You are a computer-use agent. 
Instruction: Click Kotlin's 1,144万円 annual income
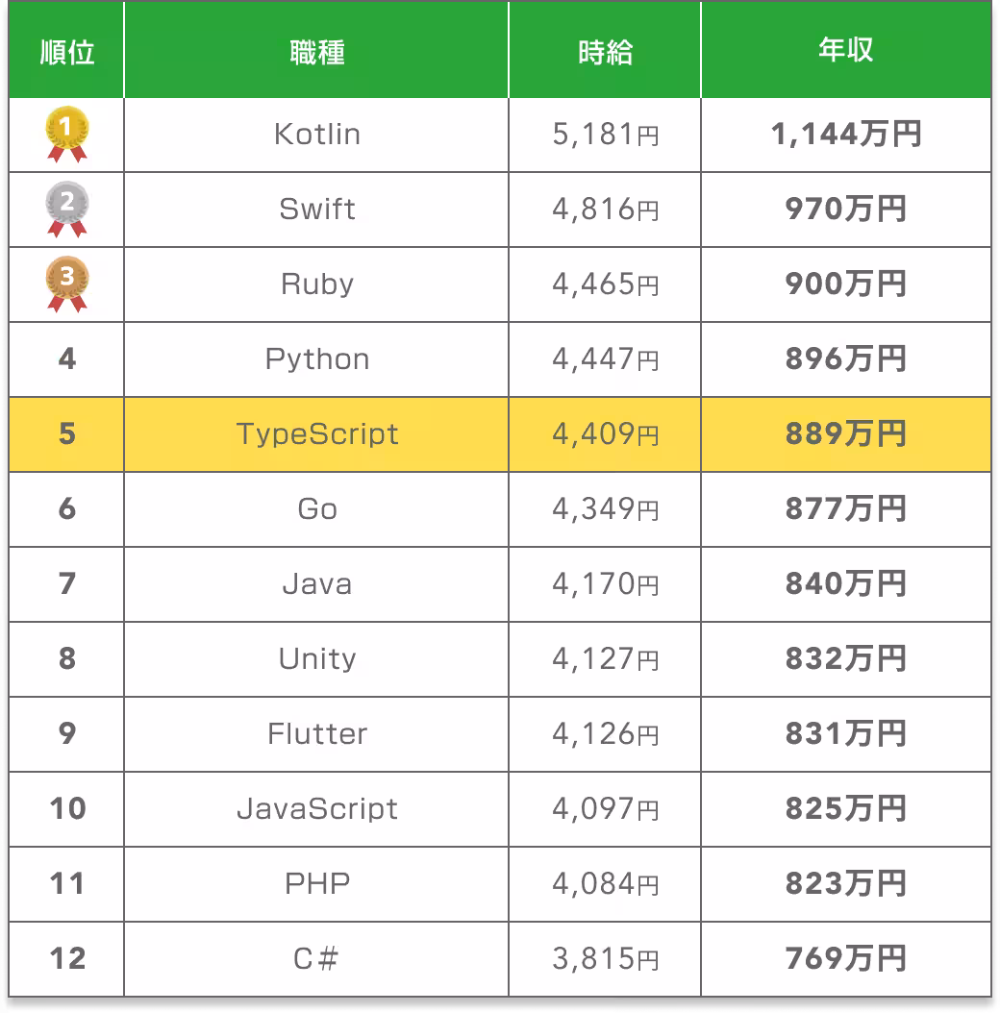point(845,135)
